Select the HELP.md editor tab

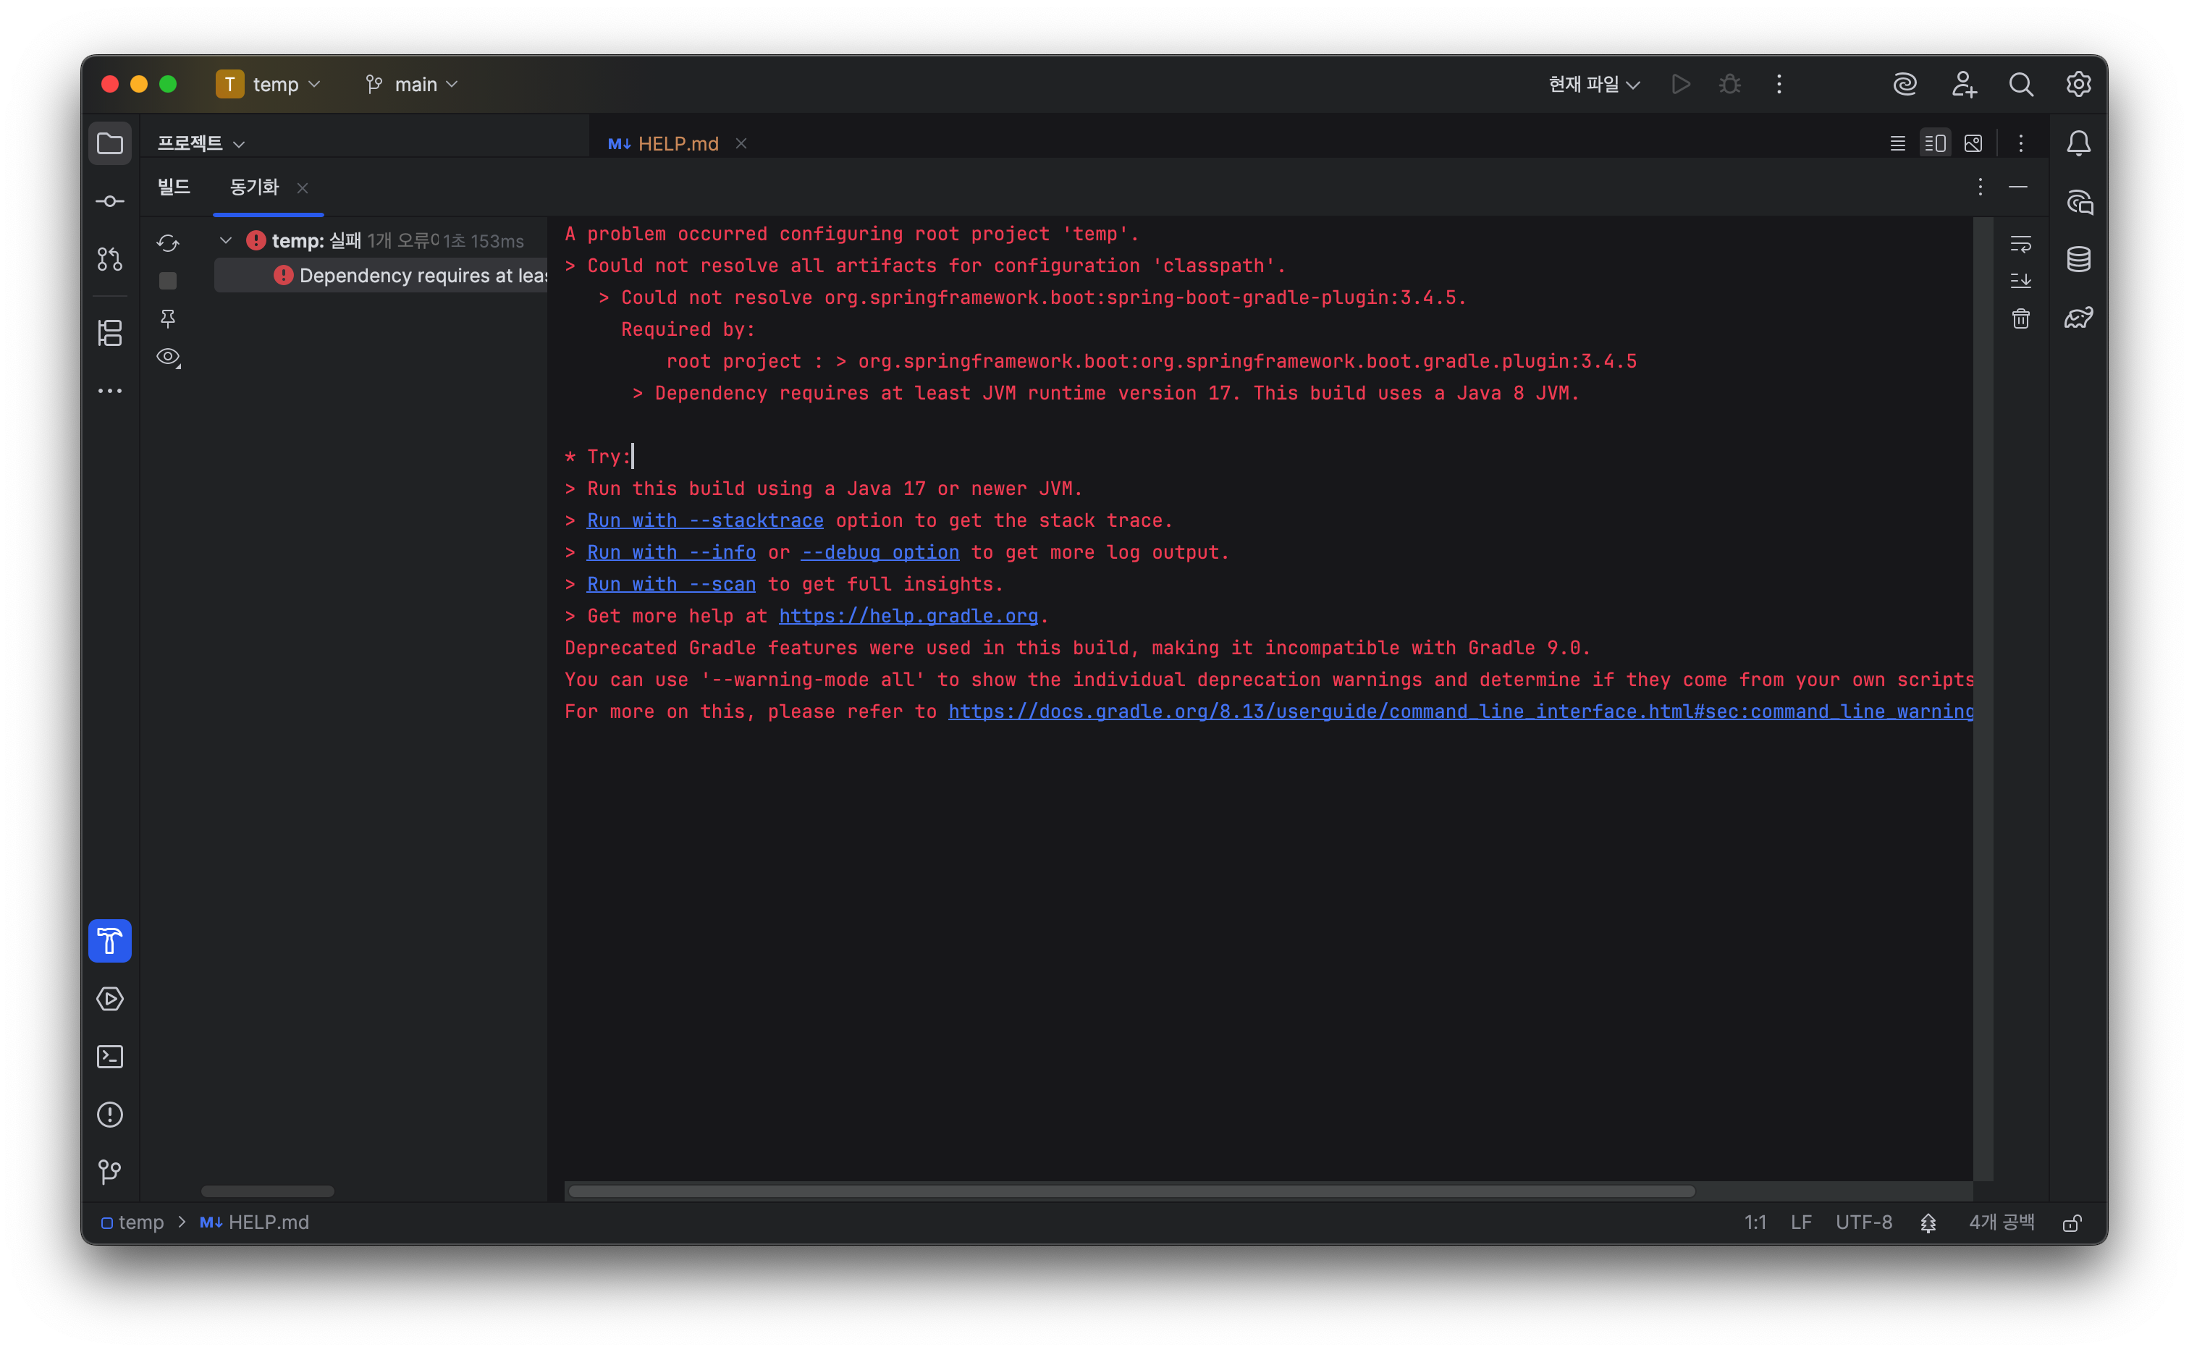(x=677, y=143)
